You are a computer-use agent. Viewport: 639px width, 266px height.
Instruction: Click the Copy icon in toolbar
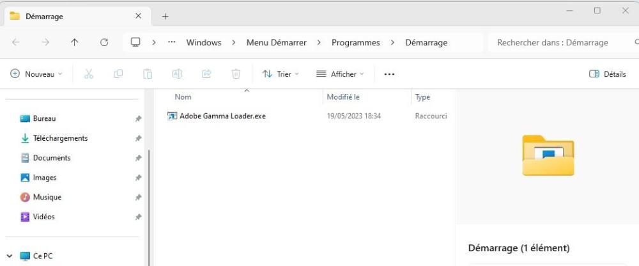[118, 74]
